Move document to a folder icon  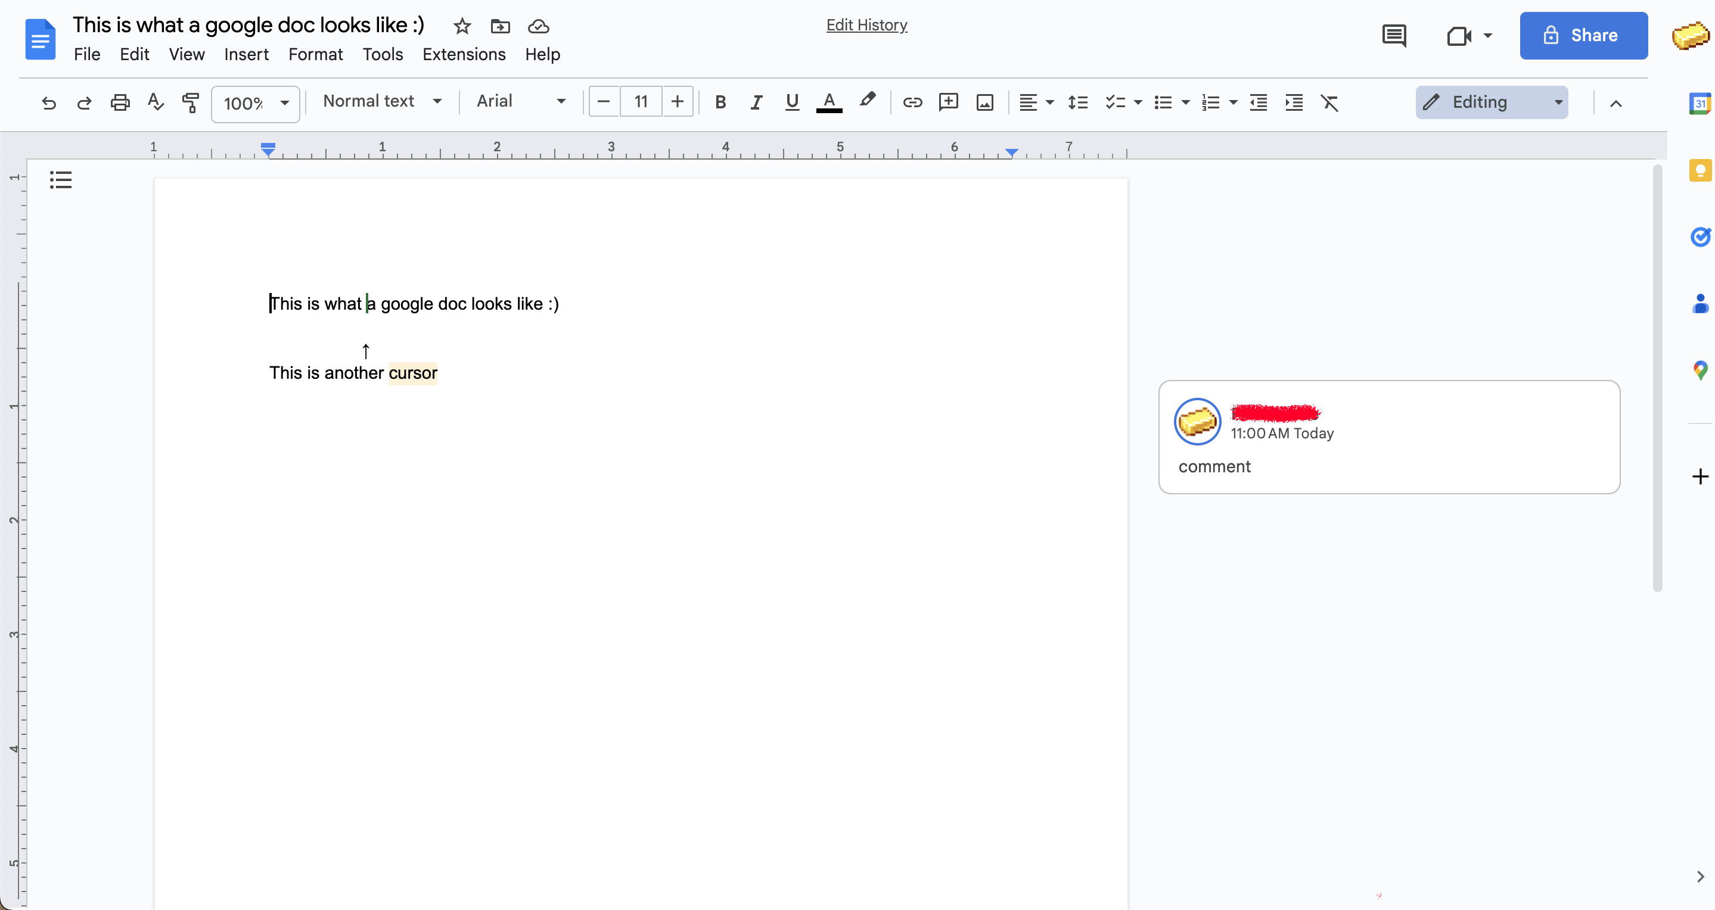pos(500,27)
